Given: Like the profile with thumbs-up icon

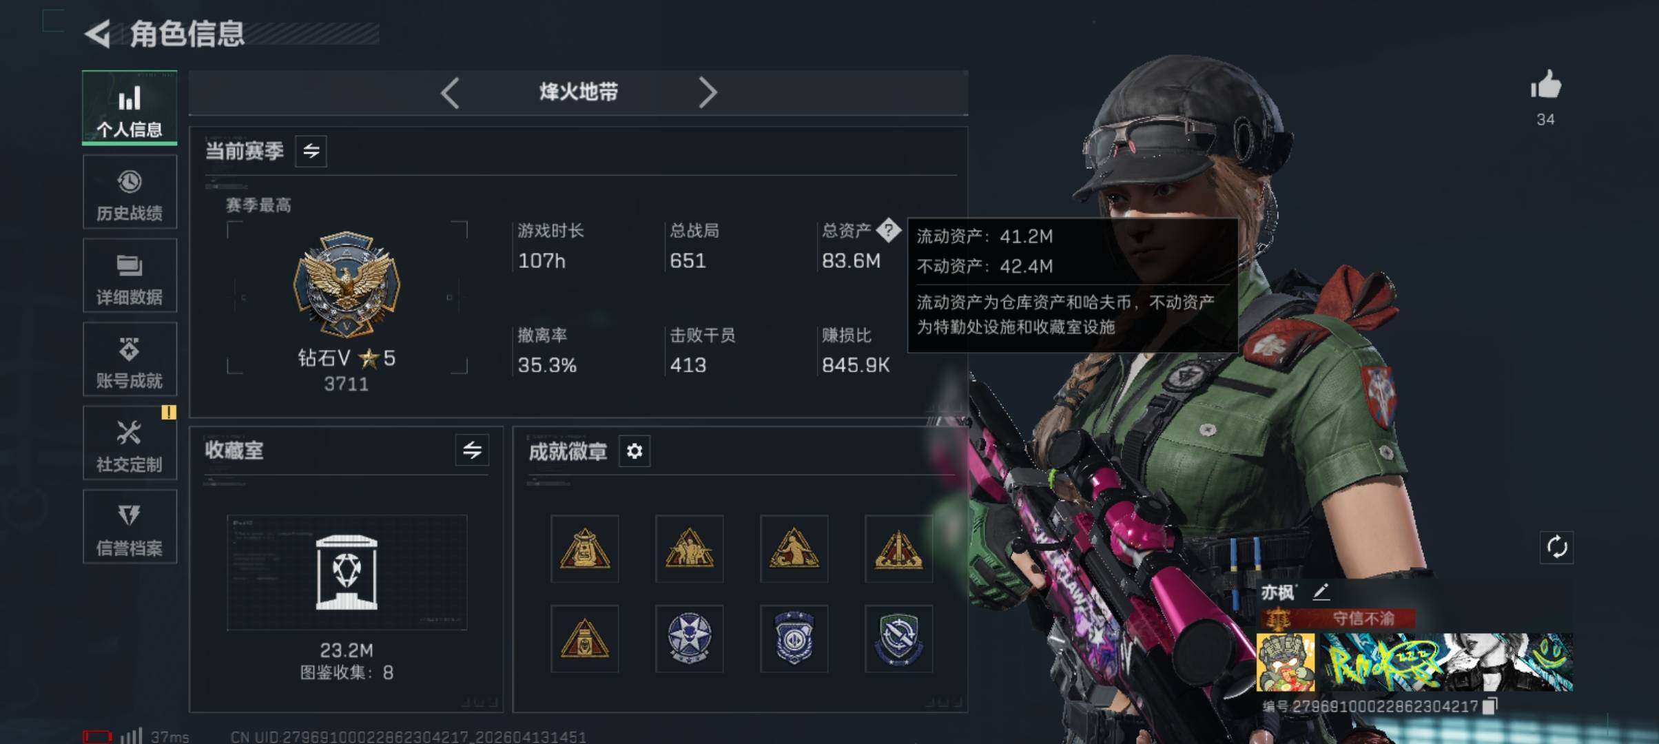Looking at the screenshot, I should (1545, 86).
